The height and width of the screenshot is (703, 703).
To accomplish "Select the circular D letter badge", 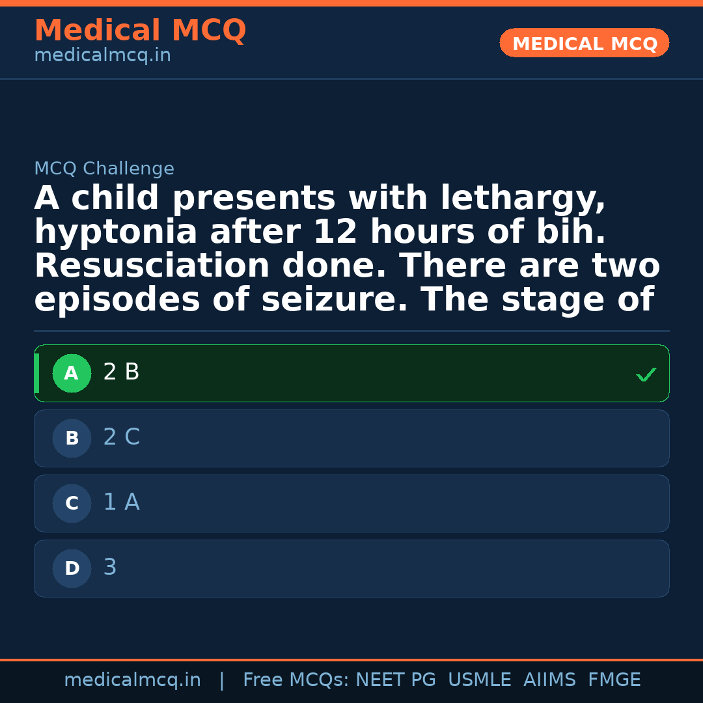I will (72, 568).
